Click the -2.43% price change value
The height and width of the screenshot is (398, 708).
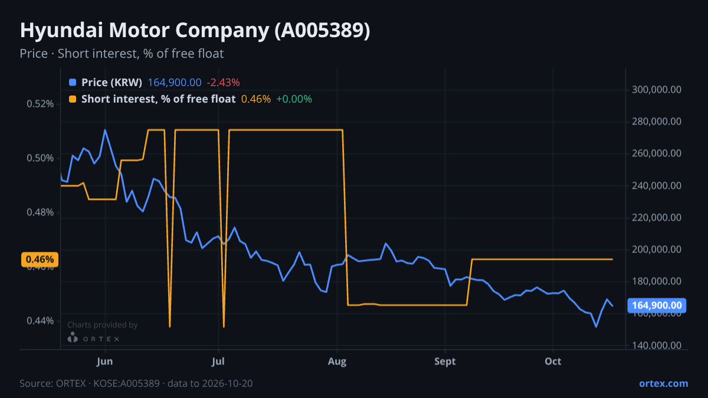pyautogui.click(x=223, y=83)
